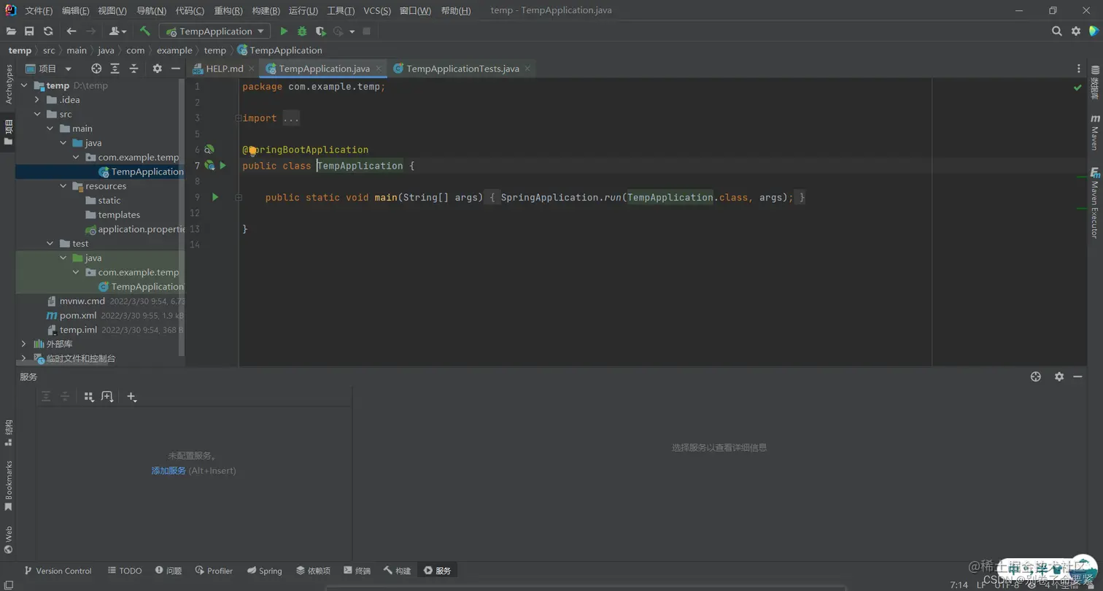This screenshot has width=1103, height=591.
Task: Click the Reload from disk sync icon
Action: tap(48, 31)
